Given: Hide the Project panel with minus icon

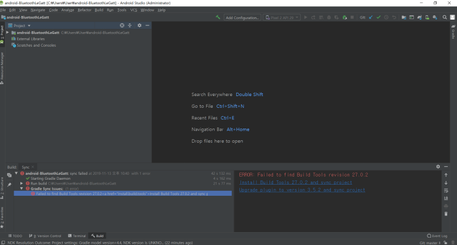Looking at the screenshot, I should click(148, 25).
